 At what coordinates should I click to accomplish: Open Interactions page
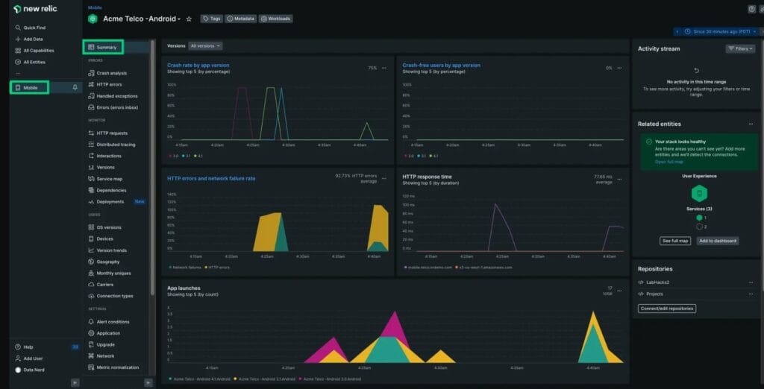[x=104, y=156]
